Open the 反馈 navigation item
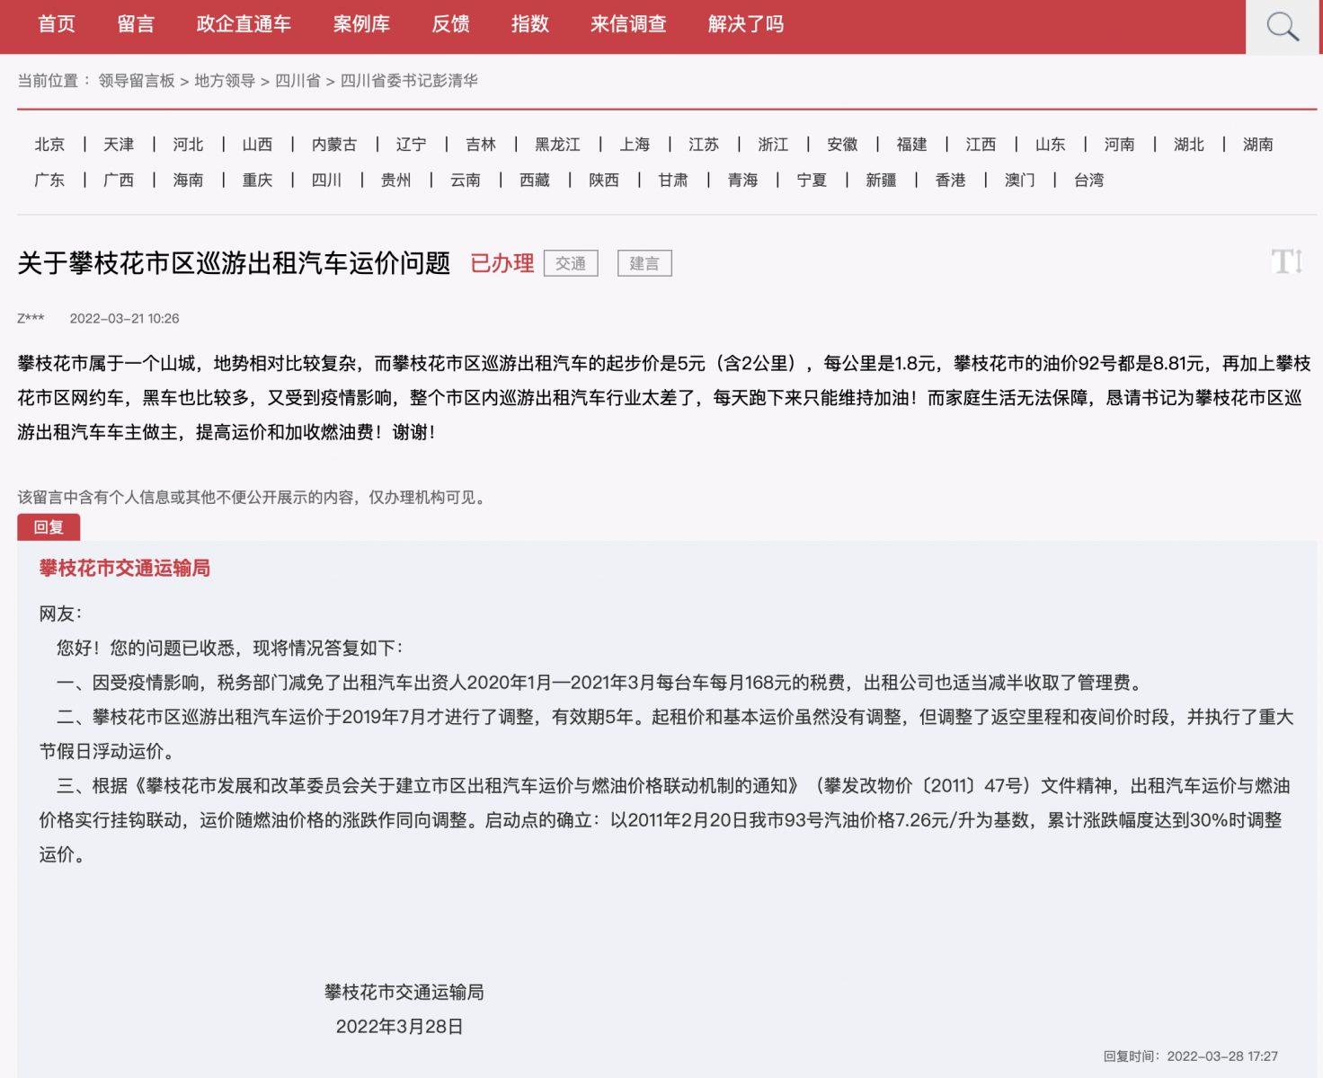The width and height of the screenshot is (1323, 1078). 450,24
